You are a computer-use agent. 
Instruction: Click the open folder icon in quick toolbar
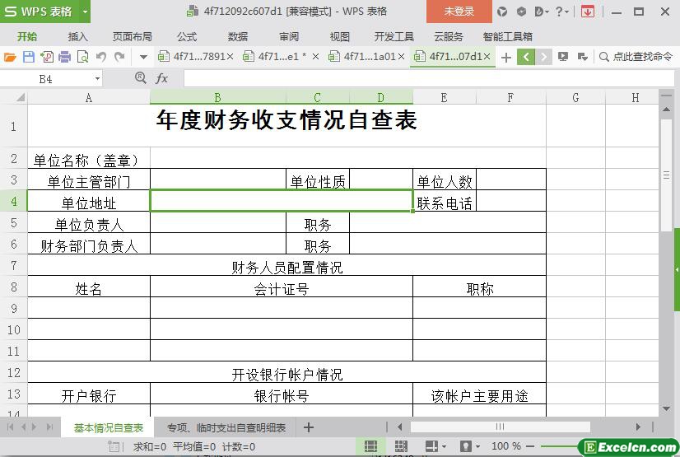10,57
